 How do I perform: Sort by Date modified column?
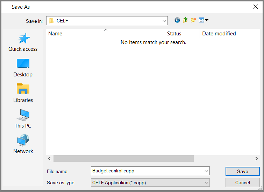(219, 34)
